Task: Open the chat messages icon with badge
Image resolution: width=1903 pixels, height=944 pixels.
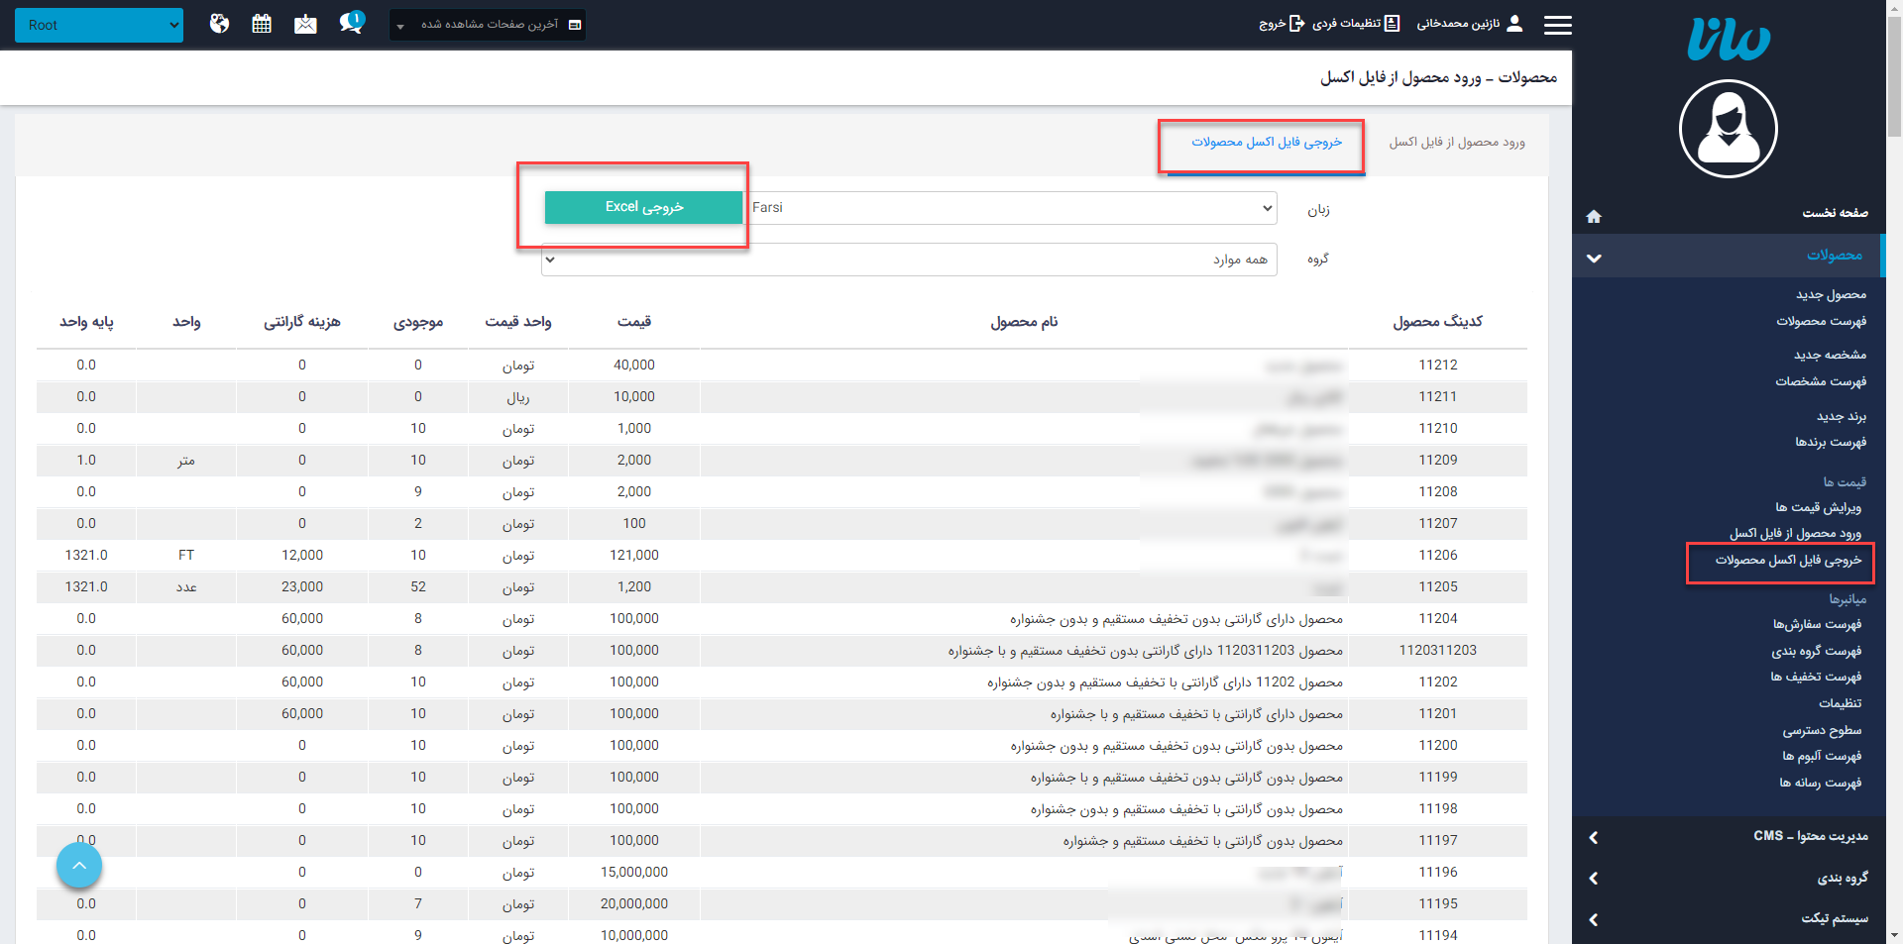Action: pos(350,23)
